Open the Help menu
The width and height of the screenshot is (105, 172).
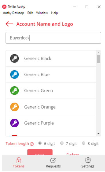point(55,13)
